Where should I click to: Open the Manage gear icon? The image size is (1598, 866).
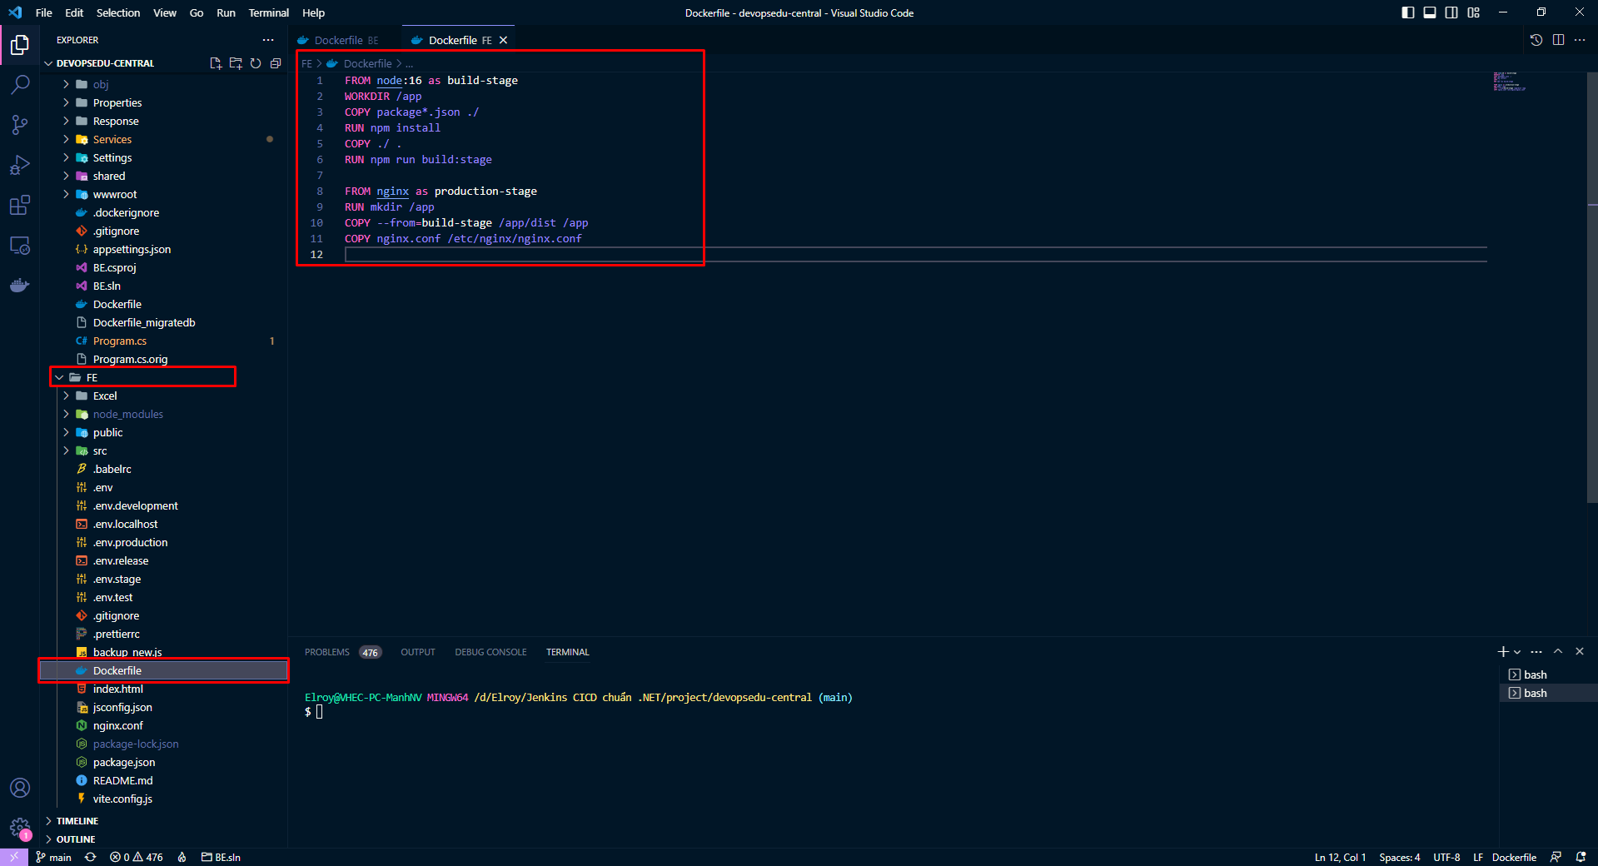[x=20, y=828]
